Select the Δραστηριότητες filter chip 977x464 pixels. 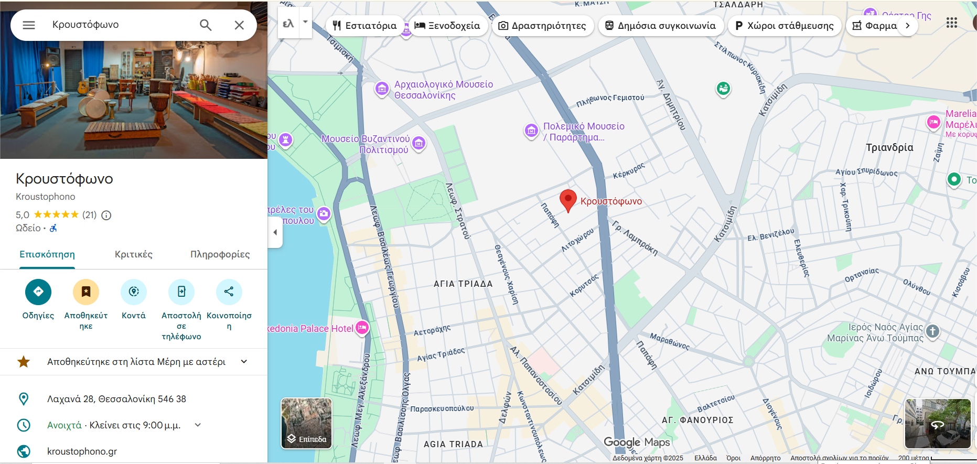pos(542,26)
